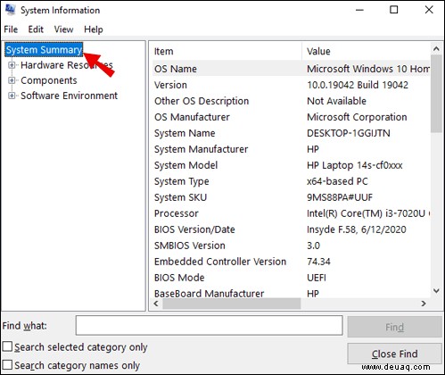445x375 pixels.
Task: Select the BaseBoard Manufacturer row
Action: pyautogui.click(x=291, y=293)
